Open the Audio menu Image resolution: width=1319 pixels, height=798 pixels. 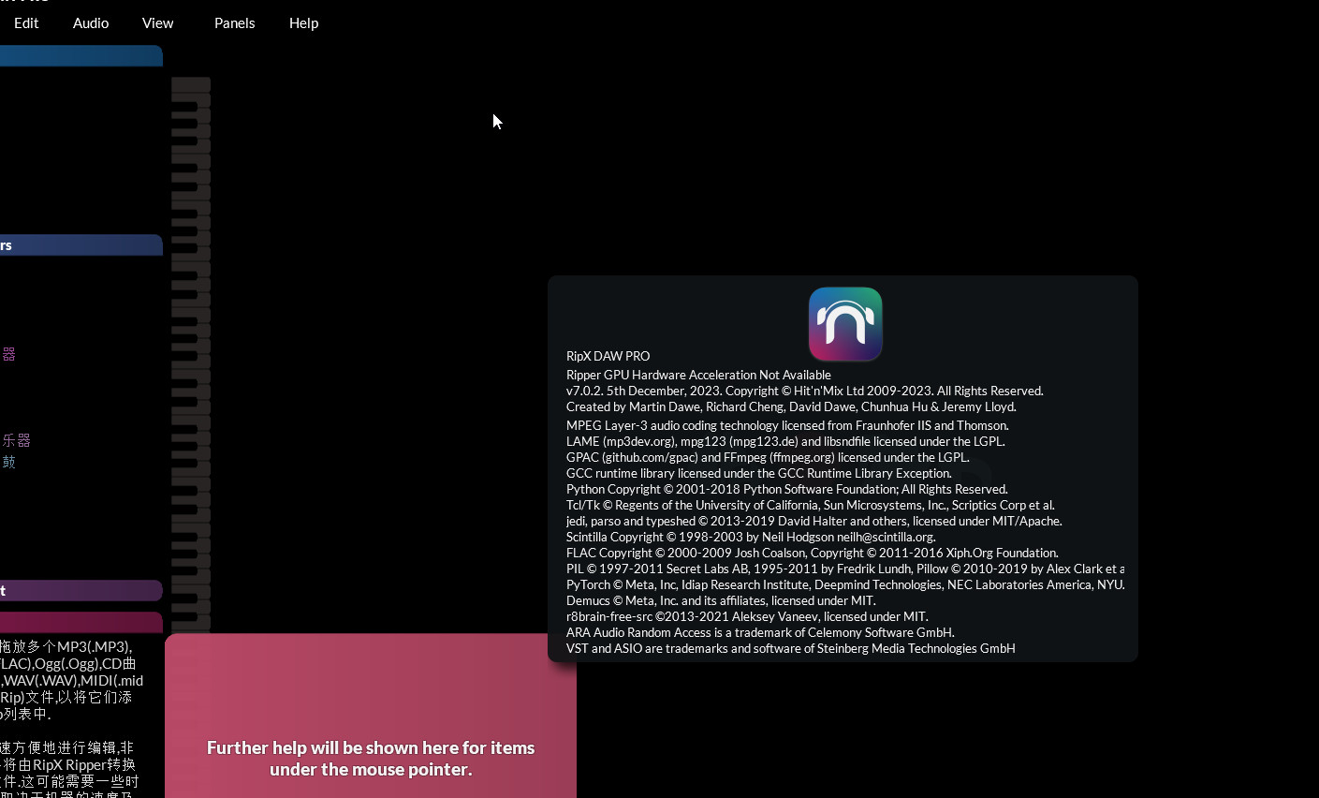91,23
